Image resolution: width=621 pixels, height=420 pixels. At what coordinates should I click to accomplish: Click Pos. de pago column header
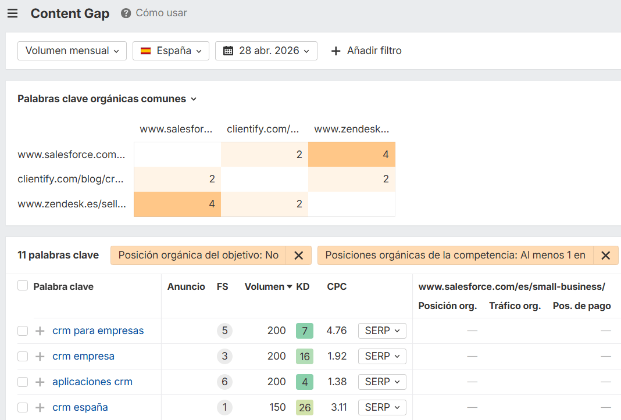[x=582, y=306]
